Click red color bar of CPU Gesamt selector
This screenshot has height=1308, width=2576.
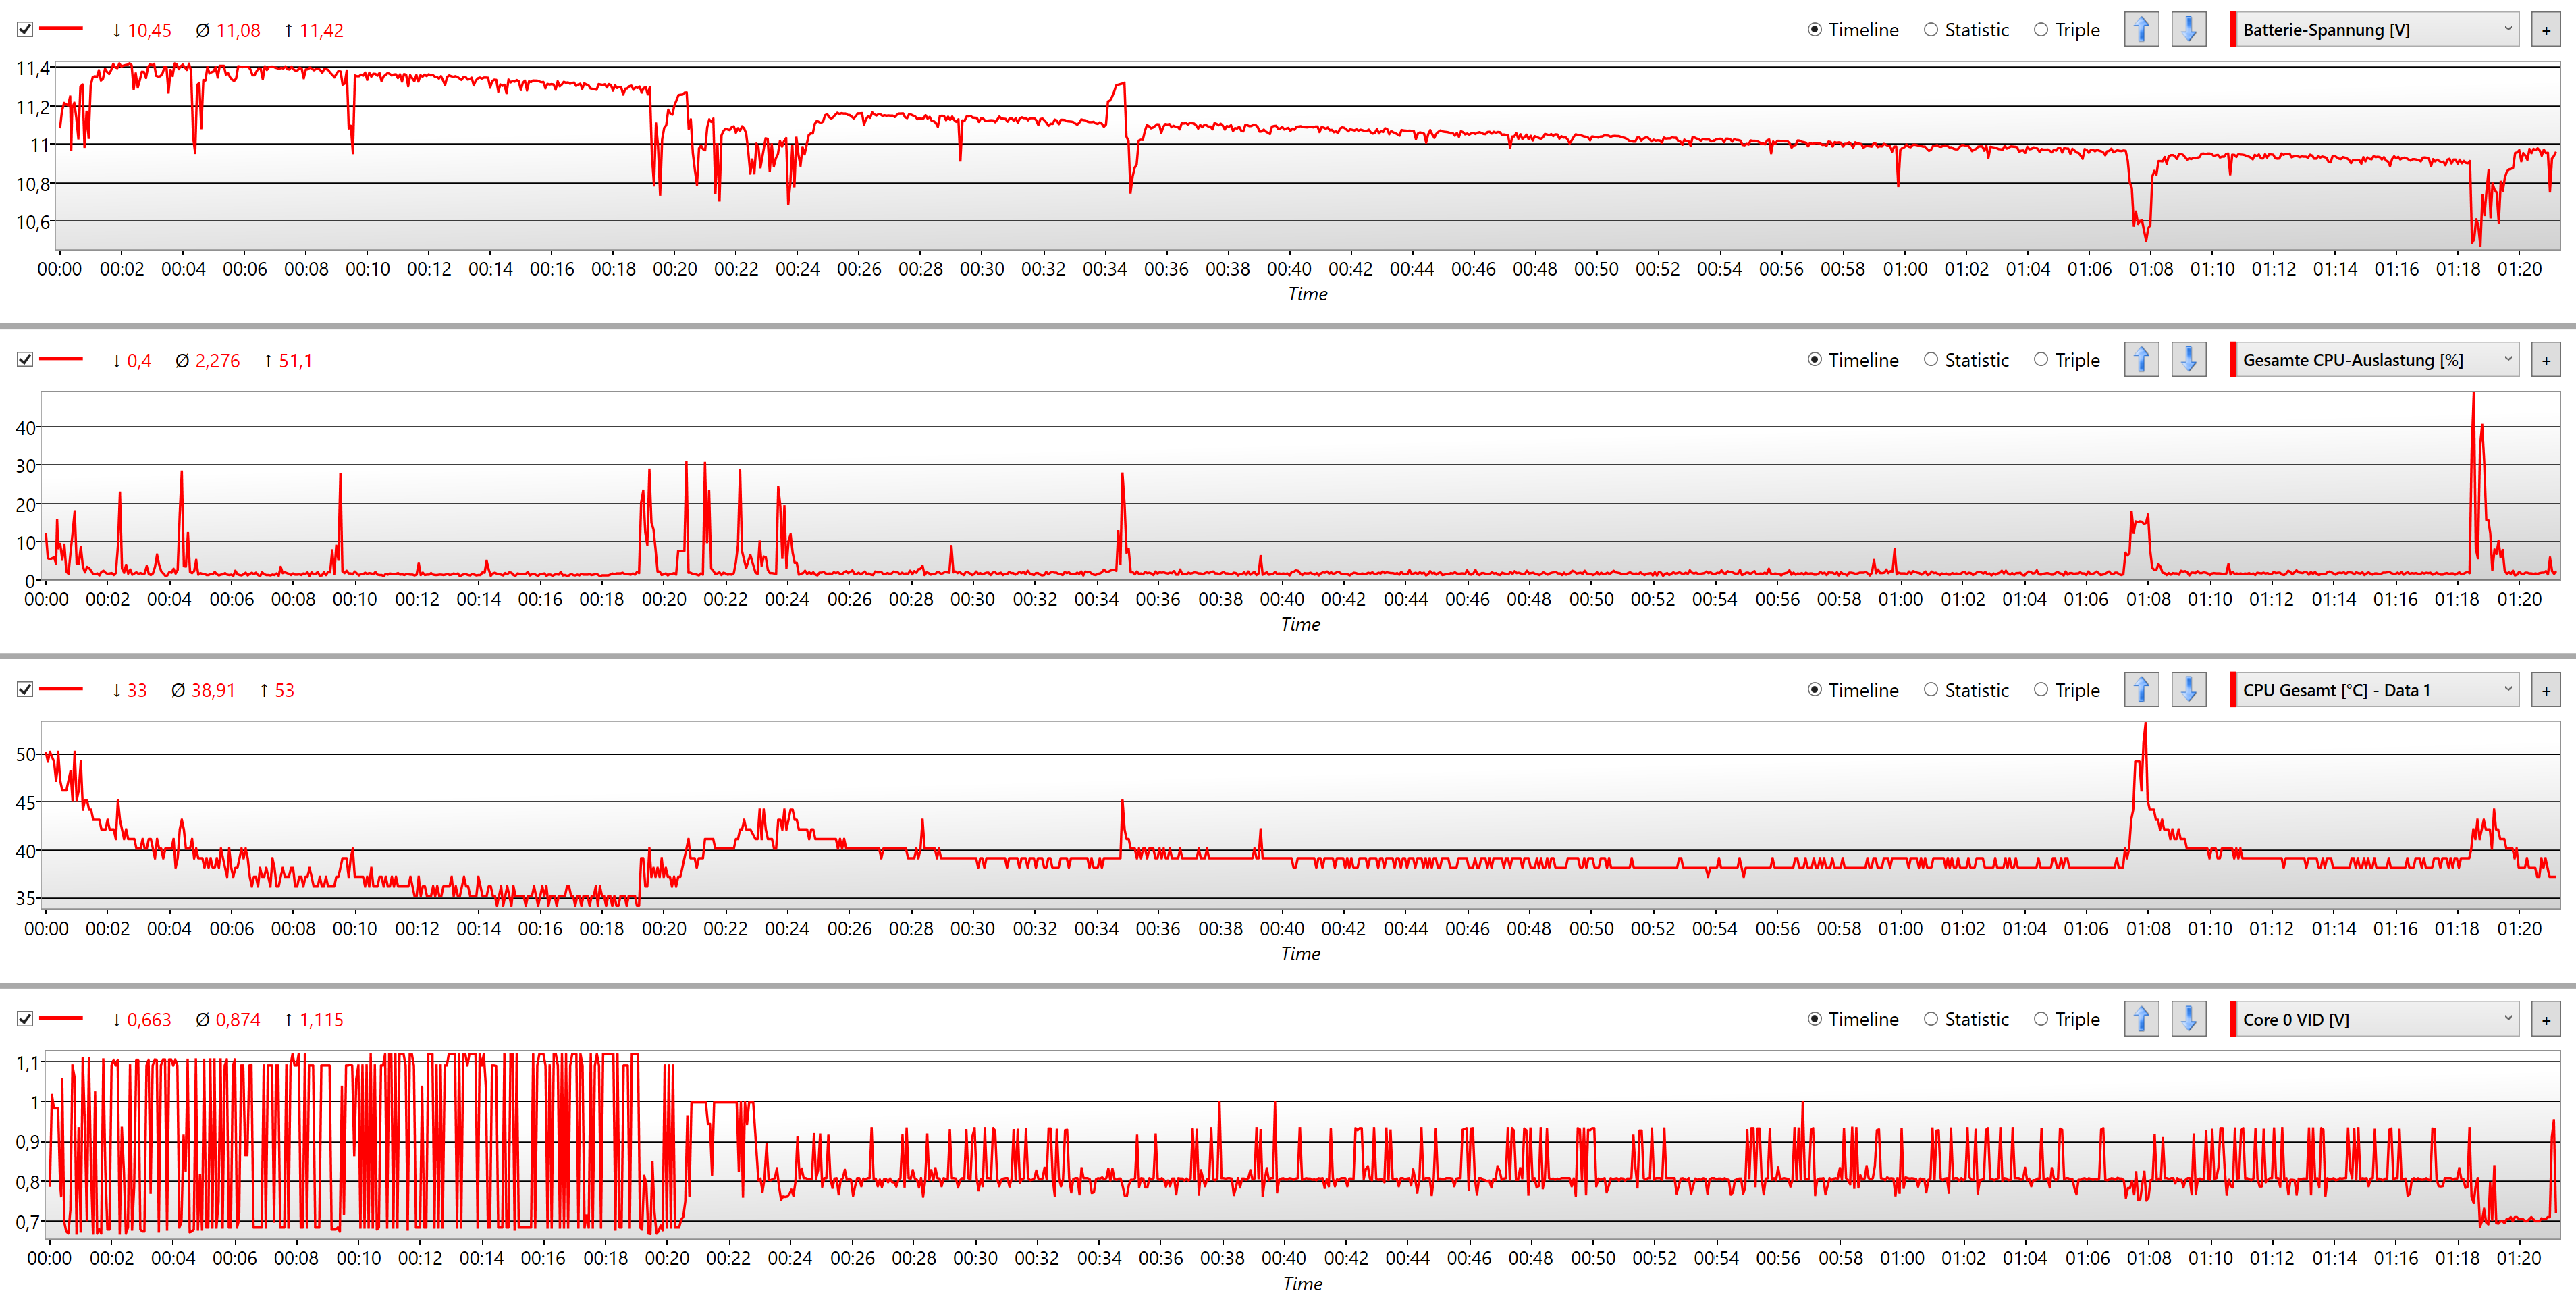(x=2233, y=690)
